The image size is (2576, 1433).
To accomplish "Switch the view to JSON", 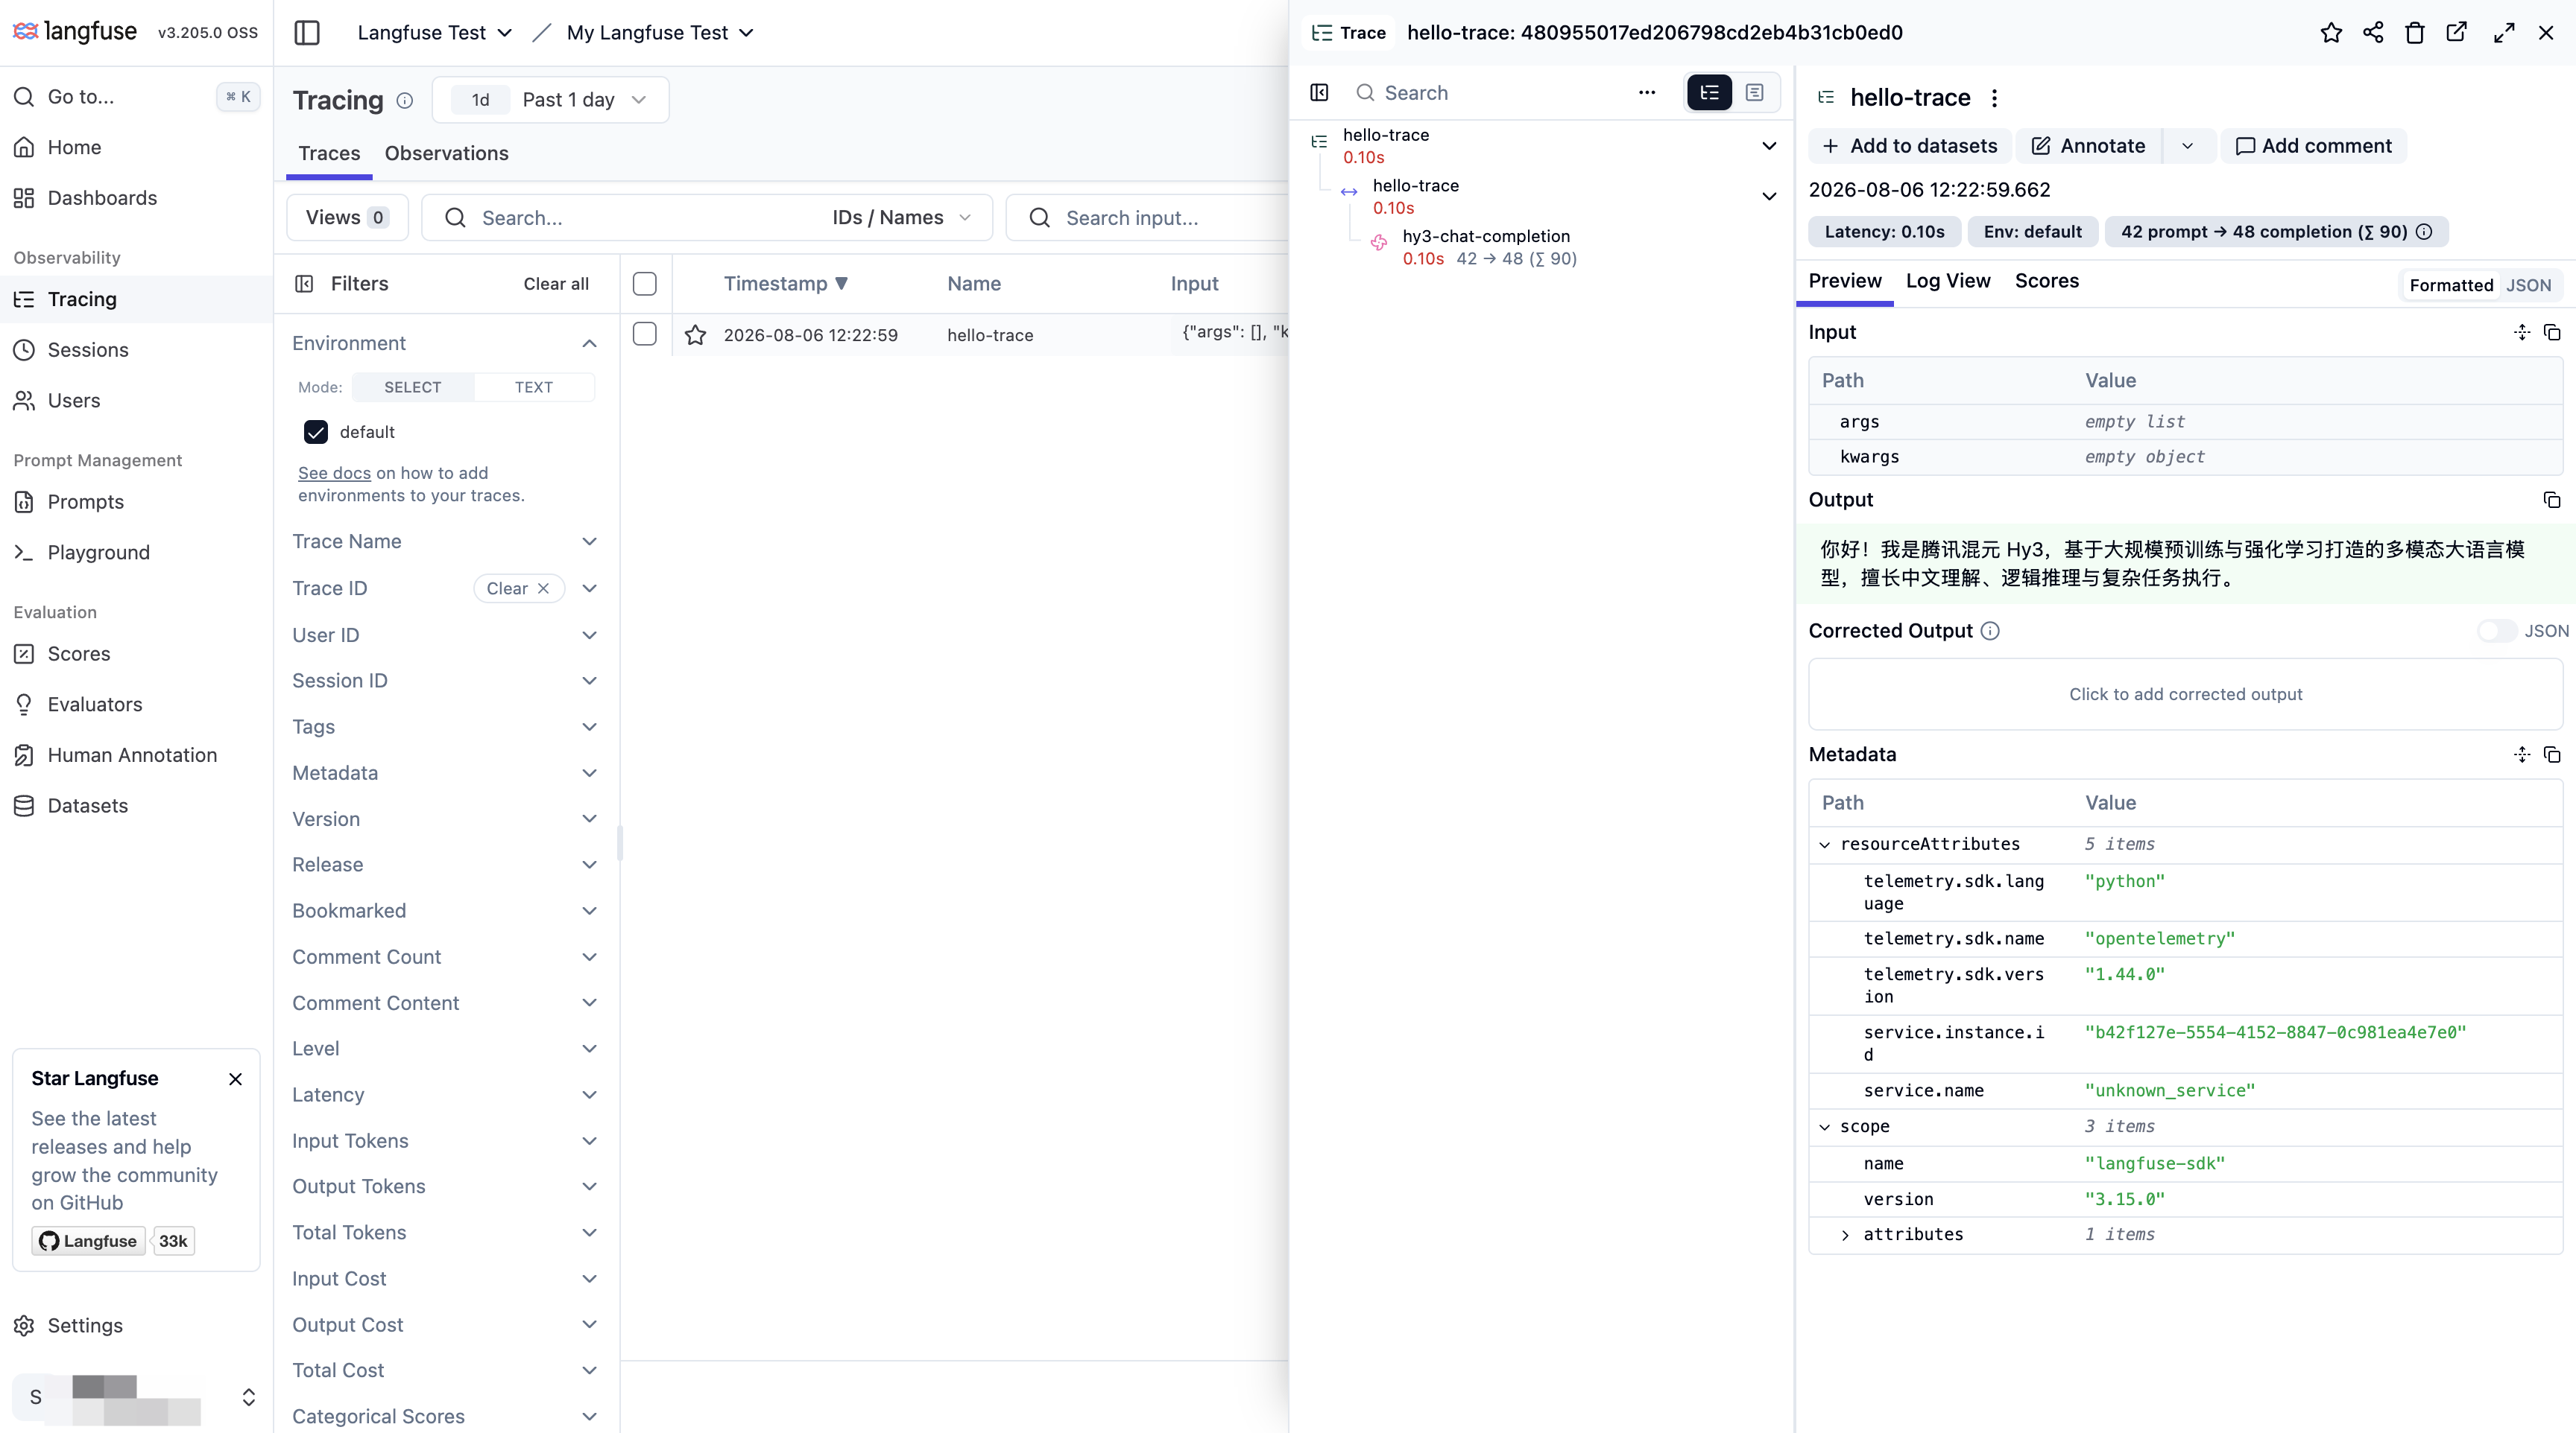I will 2528,285.
